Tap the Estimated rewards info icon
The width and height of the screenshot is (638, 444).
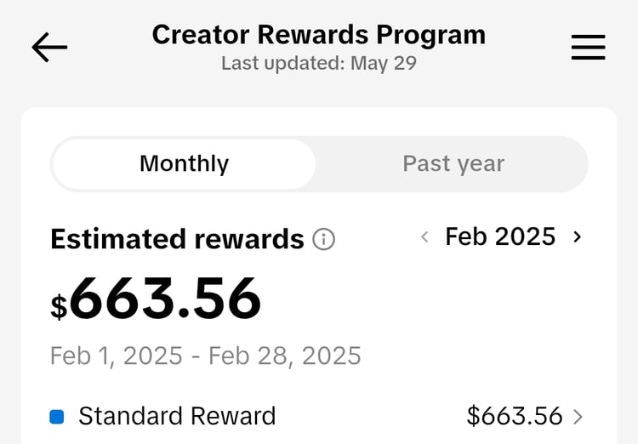323,240
